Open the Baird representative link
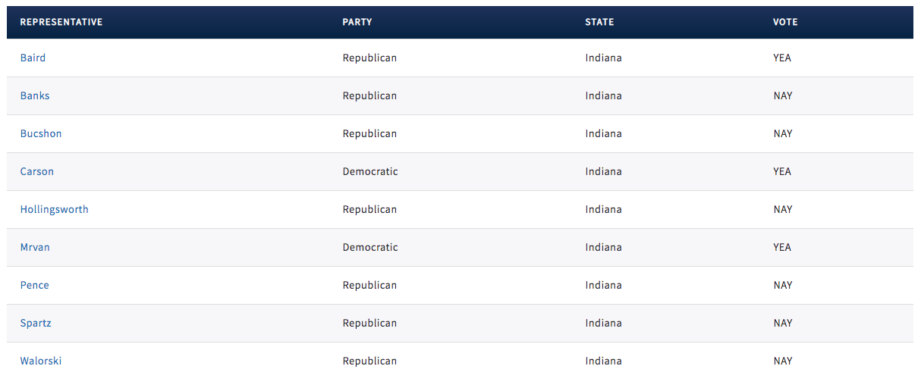This screenshot has height=388, width=921. click(x=33, y=58)
